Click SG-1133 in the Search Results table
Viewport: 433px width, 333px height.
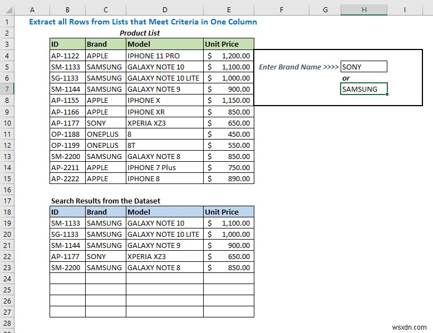click(x=68, y=234)
